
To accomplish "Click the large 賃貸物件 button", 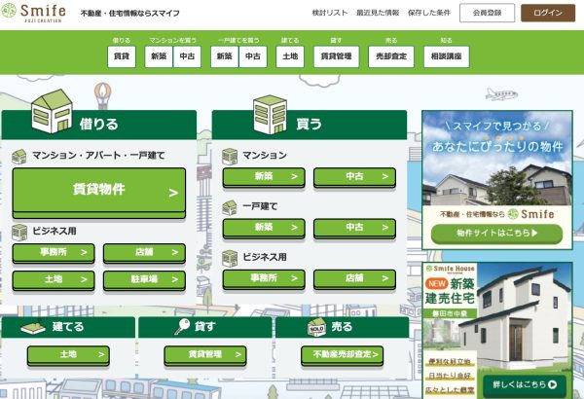I will coord(99,193).
